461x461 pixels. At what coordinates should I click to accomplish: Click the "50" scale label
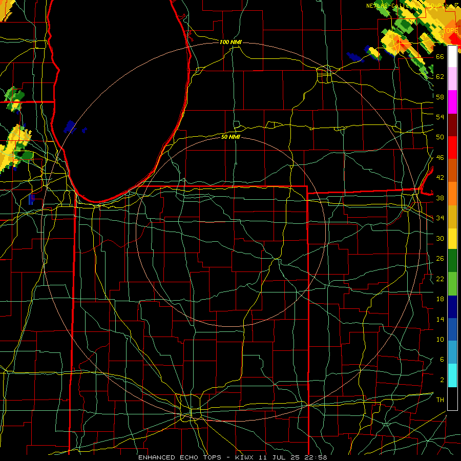[440, 137]
